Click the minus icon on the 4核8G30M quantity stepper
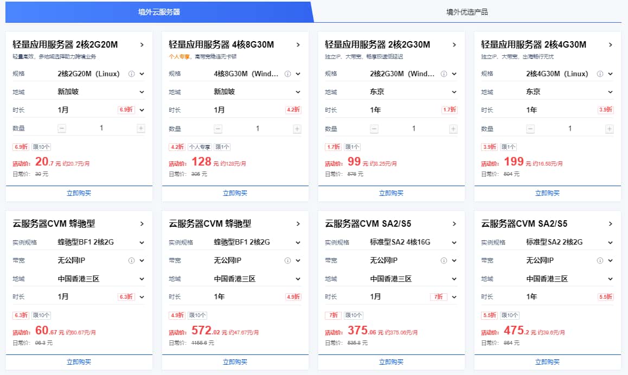Image resolution: width=628 pixels, height=375 pixels. point(217,128)
